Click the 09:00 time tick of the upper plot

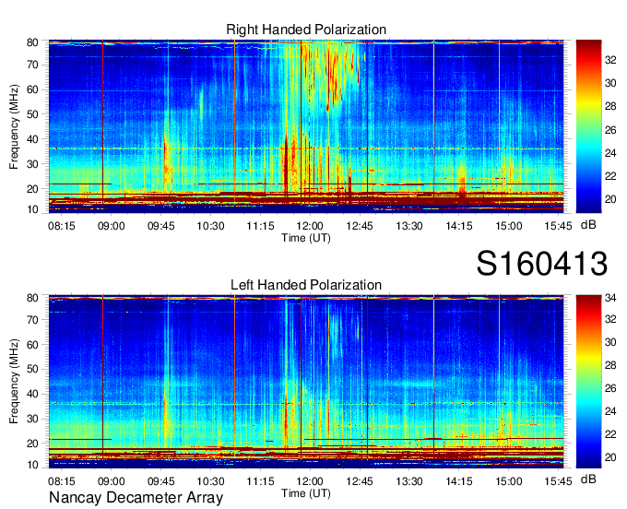[112, 226]
